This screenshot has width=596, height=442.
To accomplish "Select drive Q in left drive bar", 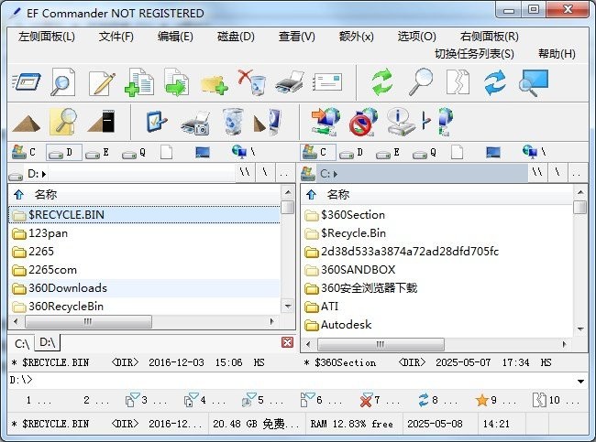I will (x=134, y=153).
